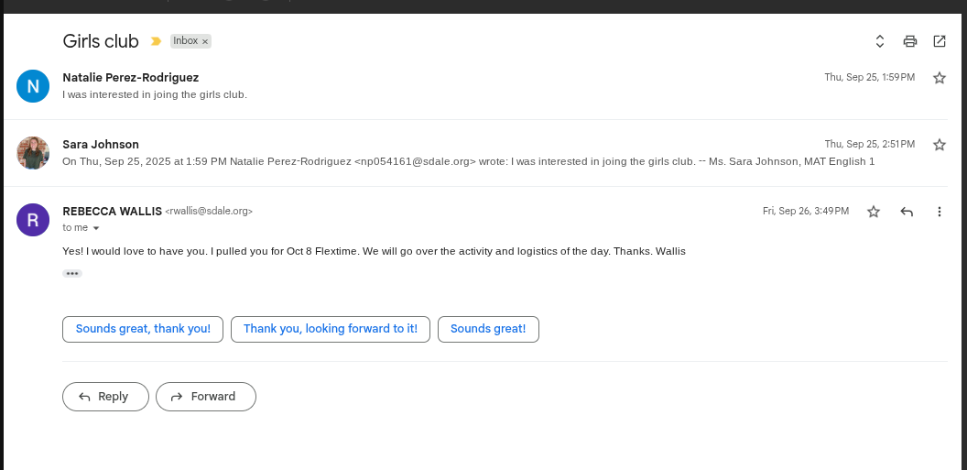Click Sara Johnson's profile photo

[33, 153]
